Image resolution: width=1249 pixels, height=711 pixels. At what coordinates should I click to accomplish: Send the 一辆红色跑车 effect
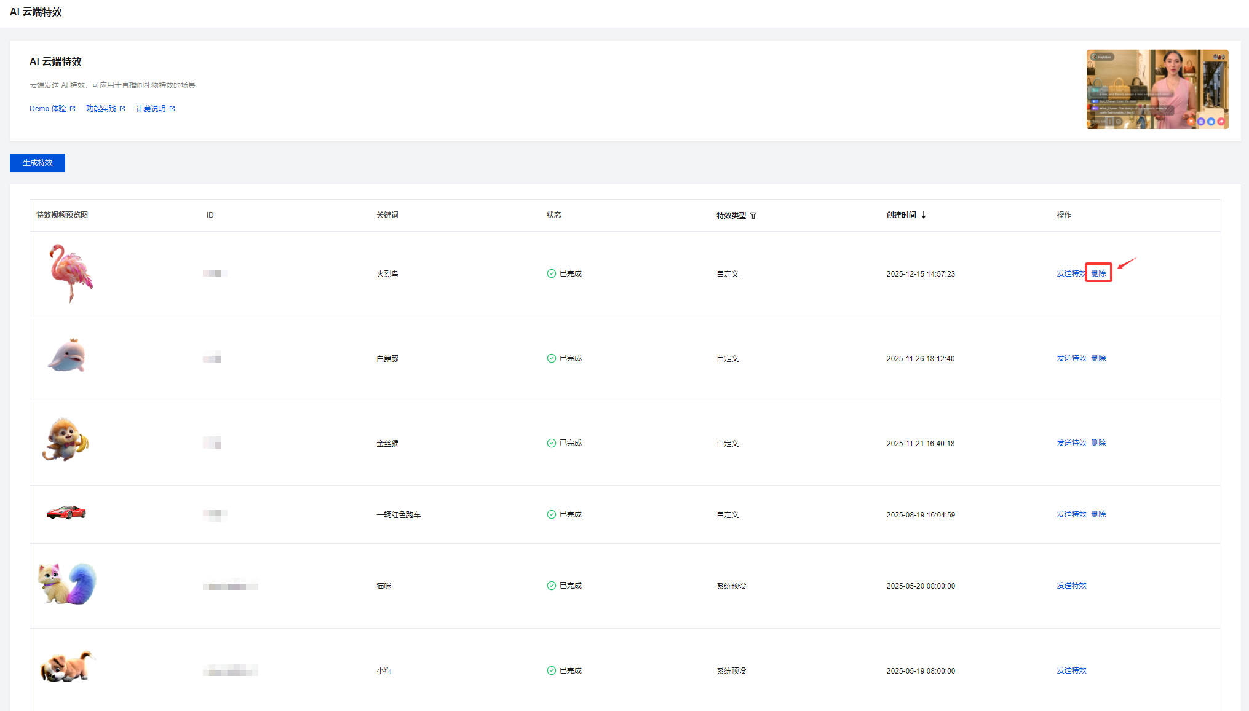coord(1071,514)
